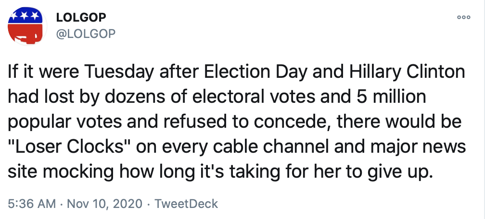The height and width of the screenshot is (219, 485).
Task: Click the words "popular votes"
Action: pos(55,122)
